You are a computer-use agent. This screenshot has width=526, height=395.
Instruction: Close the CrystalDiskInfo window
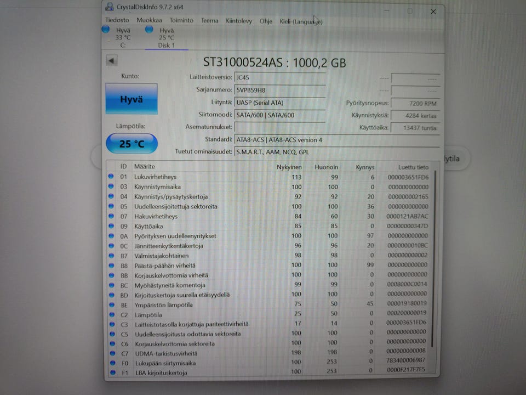[x=433, y=12]
